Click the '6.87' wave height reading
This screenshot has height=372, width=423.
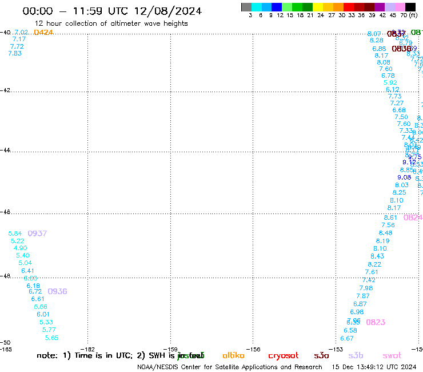coord(360,304)
